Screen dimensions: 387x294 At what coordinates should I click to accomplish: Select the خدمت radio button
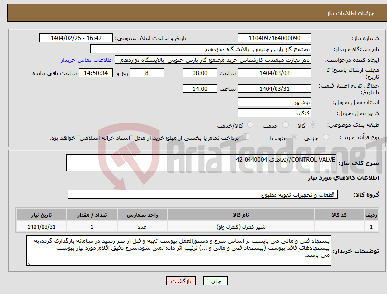click(x=285, y=125)
